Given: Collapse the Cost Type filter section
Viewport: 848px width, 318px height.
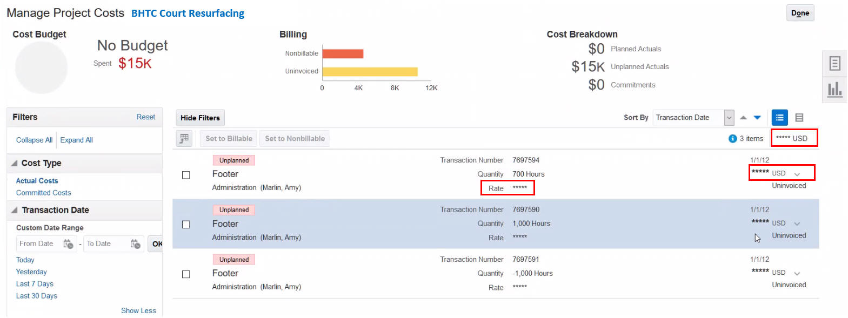Looking at the screenshot, I should (x=15, y=163).
